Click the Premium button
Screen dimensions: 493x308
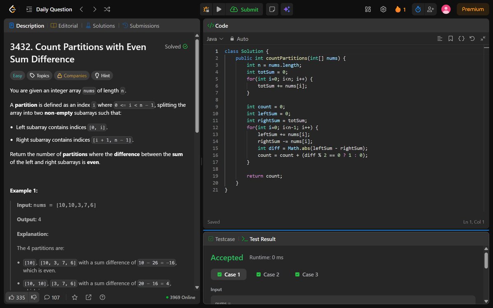pos(473,9)
